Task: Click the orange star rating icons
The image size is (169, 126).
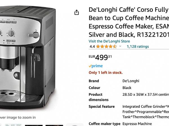Action: [x=106, y=46]
